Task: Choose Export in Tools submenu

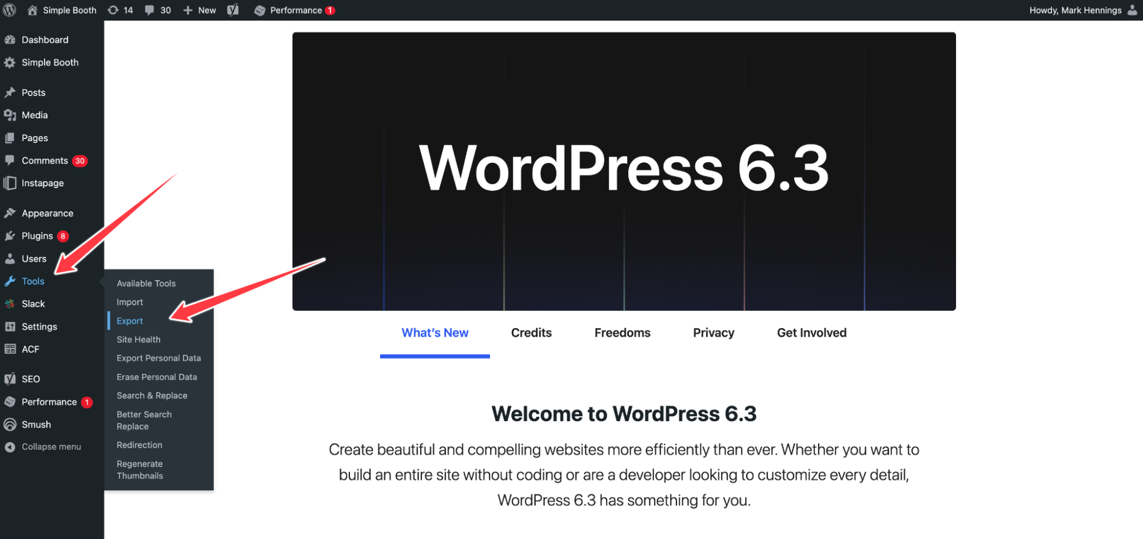Action: pyautogui.click(x=130, y=321)
